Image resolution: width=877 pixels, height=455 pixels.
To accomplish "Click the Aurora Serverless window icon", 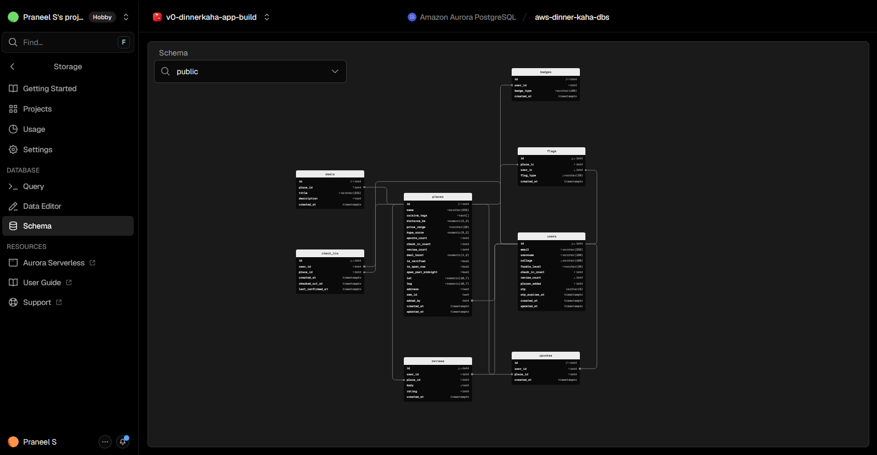I will pos(13,263).
